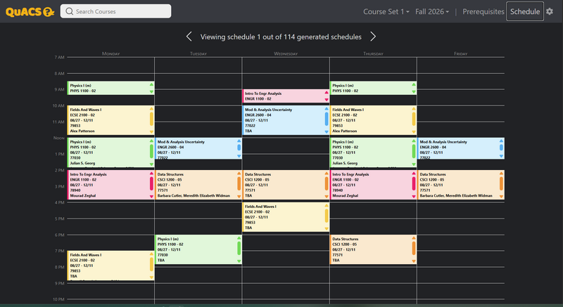Click 'Alex Patterson' in Monday Fields And Waves block
This screenshot has width=563, height=307.
click(x=82, y=131)
